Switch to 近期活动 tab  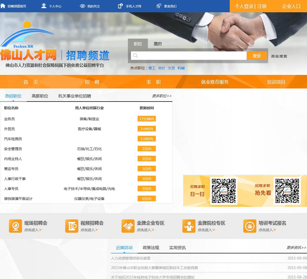(x=124, y=248)
